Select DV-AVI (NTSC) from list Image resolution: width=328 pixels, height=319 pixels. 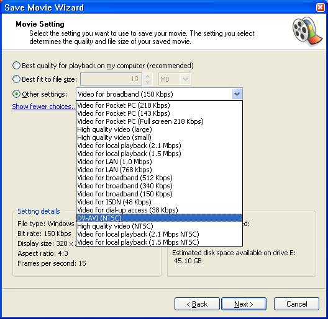point(159,218)
